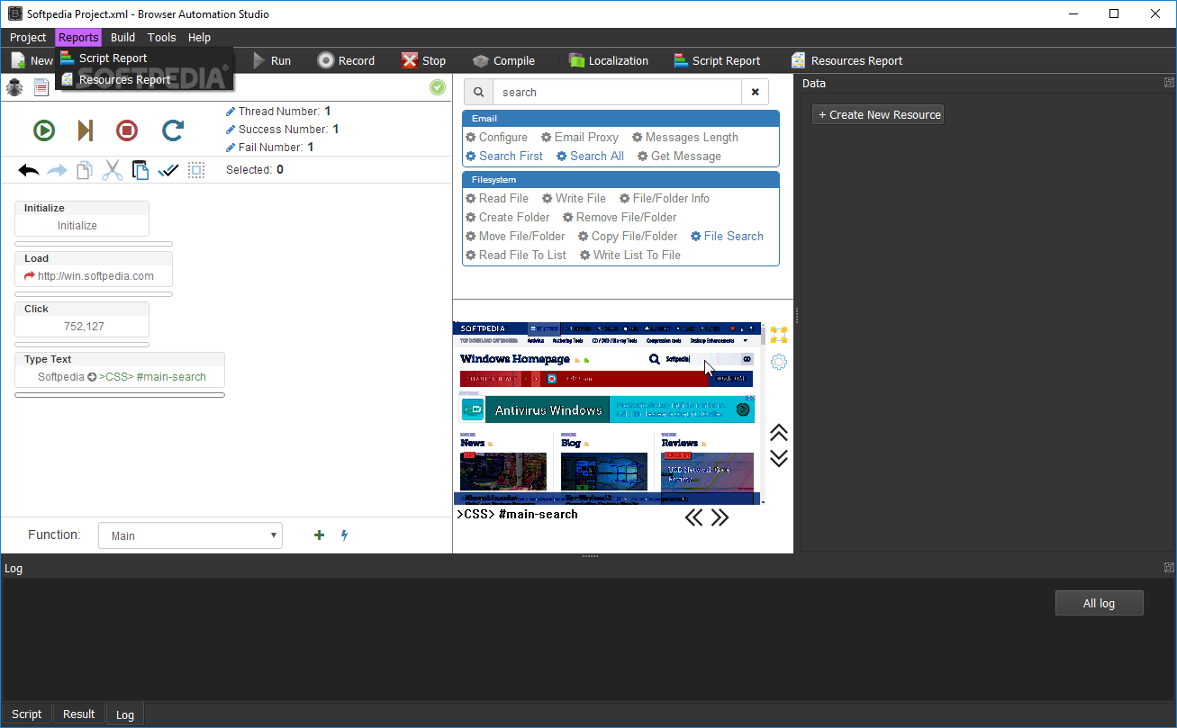Switch to the Log tab
This screenshot has width=1177, height=728.
[125, 715]
